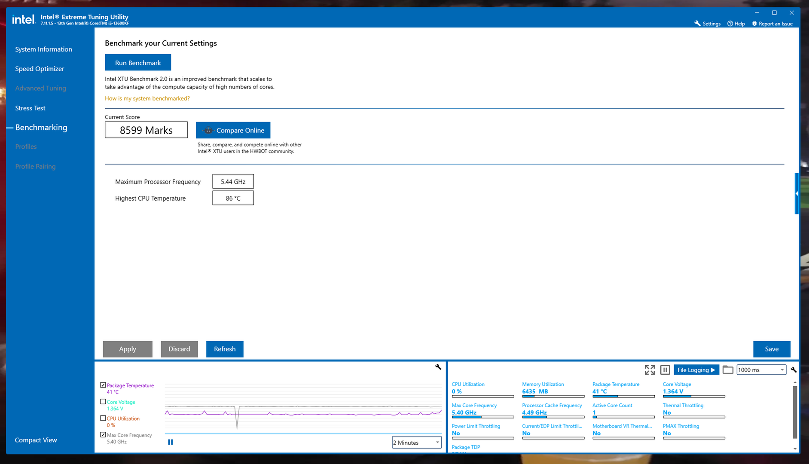Click the Discard button

179,349
